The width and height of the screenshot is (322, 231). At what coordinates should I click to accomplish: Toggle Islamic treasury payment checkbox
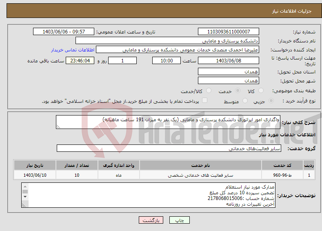[x=204, y=100]
